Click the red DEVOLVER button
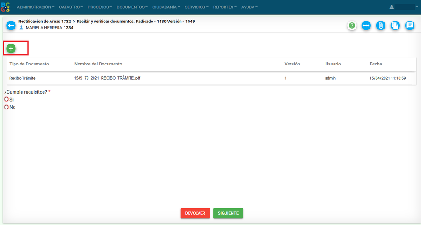The image size is (421, 225). pos(195,213)
